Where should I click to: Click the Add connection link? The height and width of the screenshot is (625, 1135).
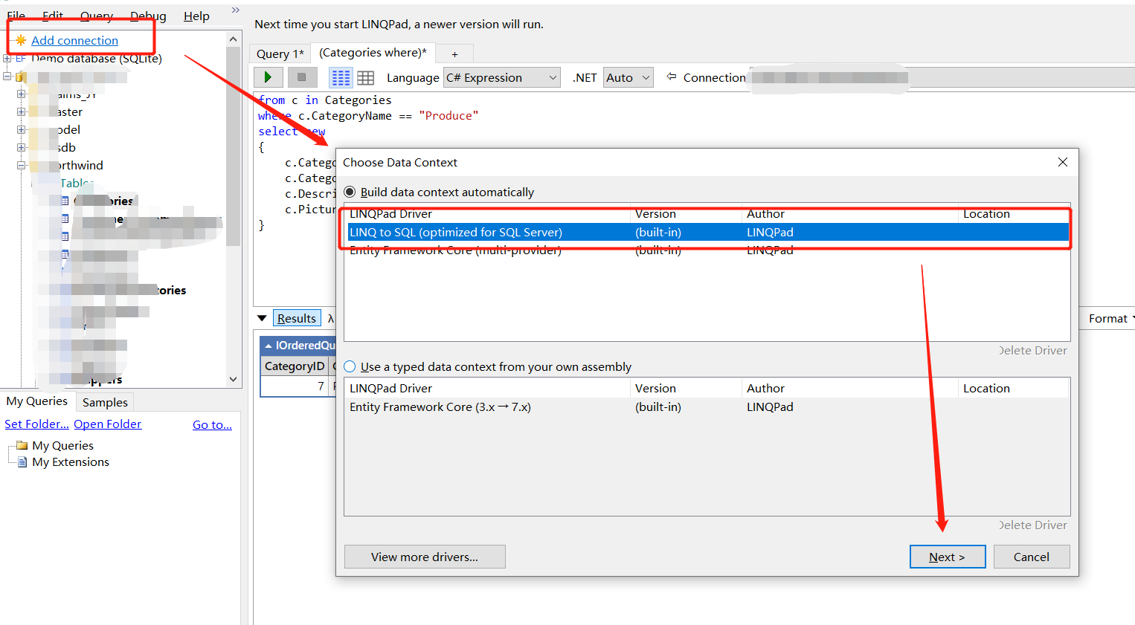point(74,40)
